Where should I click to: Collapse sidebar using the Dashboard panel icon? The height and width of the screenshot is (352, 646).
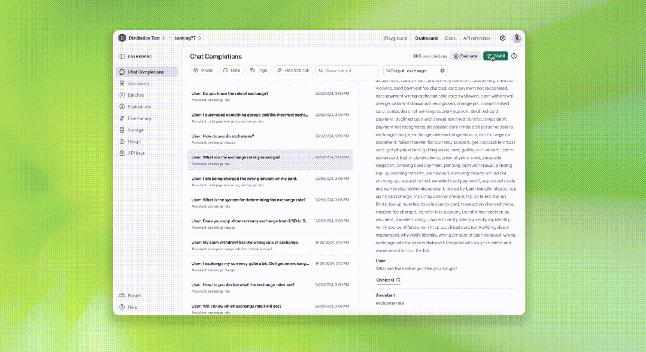point(122,56)
